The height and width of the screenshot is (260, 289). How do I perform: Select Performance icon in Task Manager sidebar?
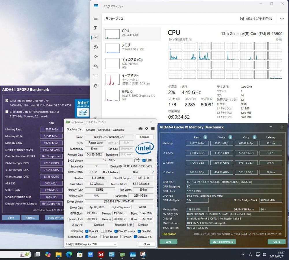pyautogui.click(x=95, y=38)
